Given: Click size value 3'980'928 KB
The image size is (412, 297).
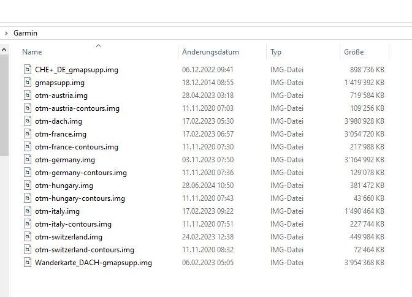Looking at the screenshot, I should point(364,121).
